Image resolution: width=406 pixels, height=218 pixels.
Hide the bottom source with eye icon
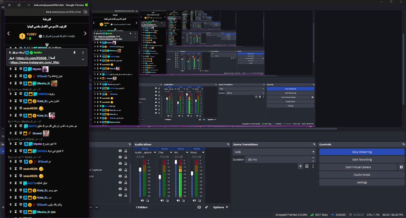(120, 195)
